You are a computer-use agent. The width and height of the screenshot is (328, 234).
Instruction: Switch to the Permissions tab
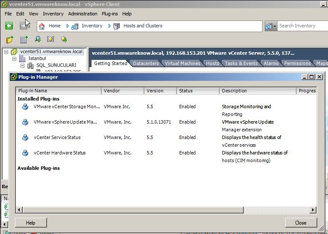tap(298, 63)
